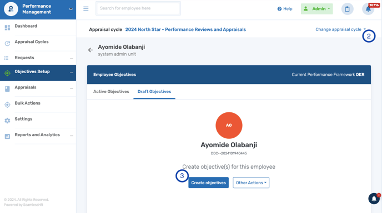Focus the Search for employee field
Screen dimensions: 382x213
(138, 8)
